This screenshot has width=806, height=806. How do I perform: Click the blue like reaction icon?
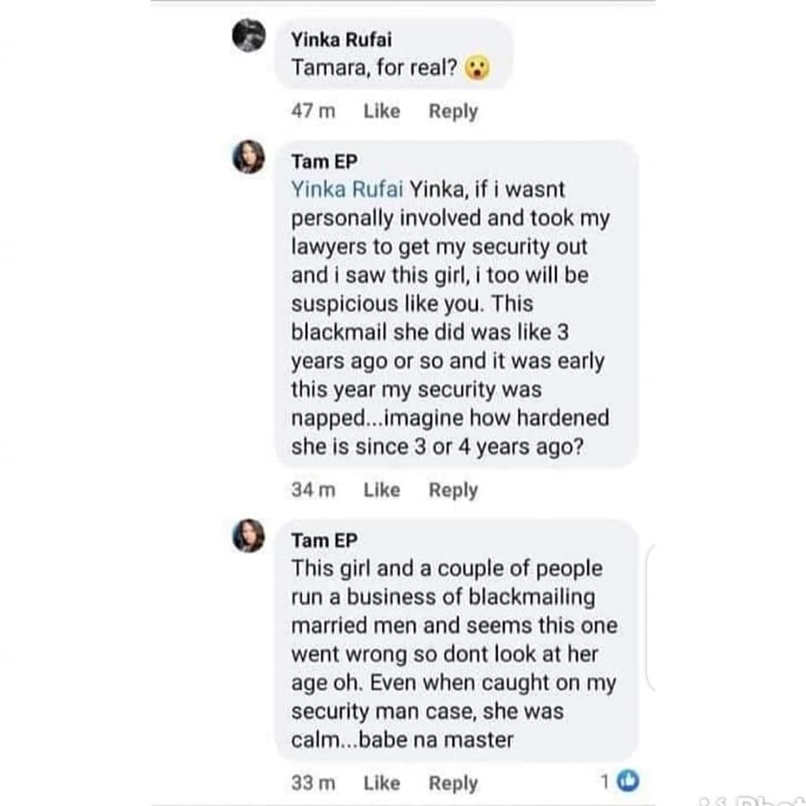pyautogui.click(x=627, y=782)
